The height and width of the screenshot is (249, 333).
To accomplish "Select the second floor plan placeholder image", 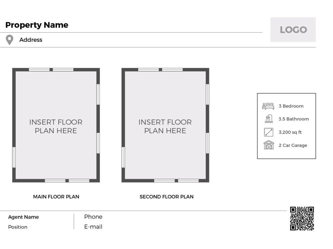I will 165,125.
